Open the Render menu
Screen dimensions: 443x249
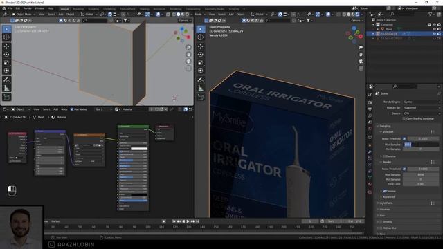pos(28,8)
